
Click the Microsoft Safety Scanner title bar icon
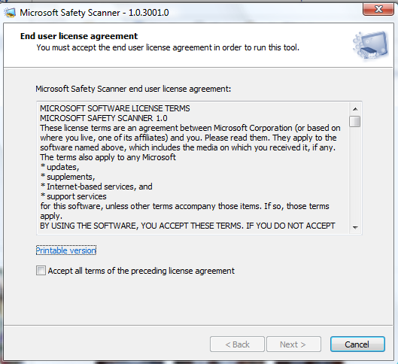pyautogui.click(x=10, y=13)
